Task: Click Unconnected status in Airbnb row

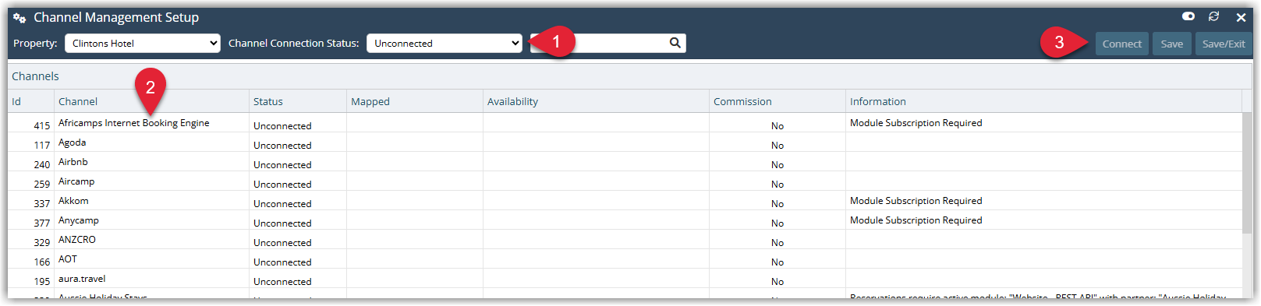Action: click(282, 164)
